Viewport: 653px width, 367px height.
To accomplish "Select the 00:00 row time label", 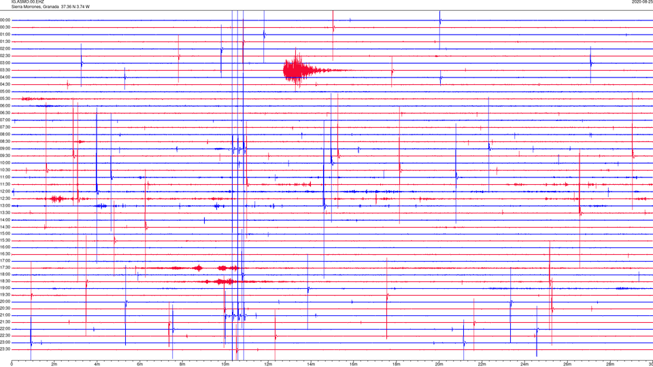I will (5, 20).
